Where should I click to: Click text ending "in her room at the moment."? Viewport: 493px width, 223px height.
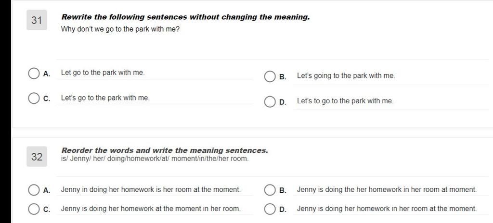[387, 209]
